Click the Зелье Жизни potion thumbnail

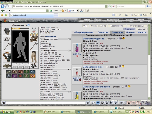[x=77, y=72]
